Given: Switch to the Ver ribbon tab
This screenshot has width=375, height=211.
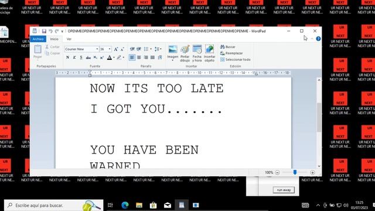Looking at the screenshot, I should point(69,39).
